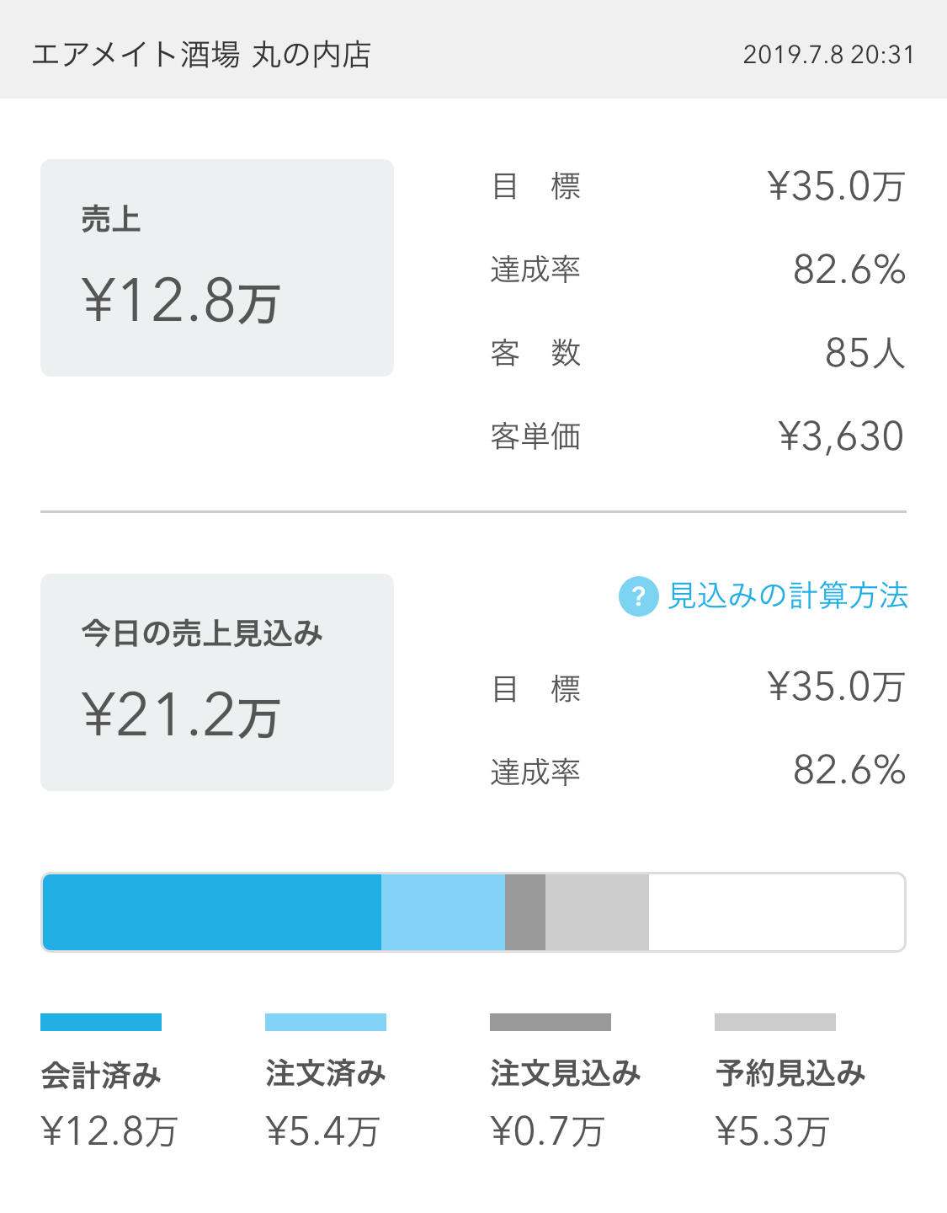The width and height of the screenshot is (947, 1213).
Task: Select the 売上 ¥12.8万 card
Action: tap(217, 268)
